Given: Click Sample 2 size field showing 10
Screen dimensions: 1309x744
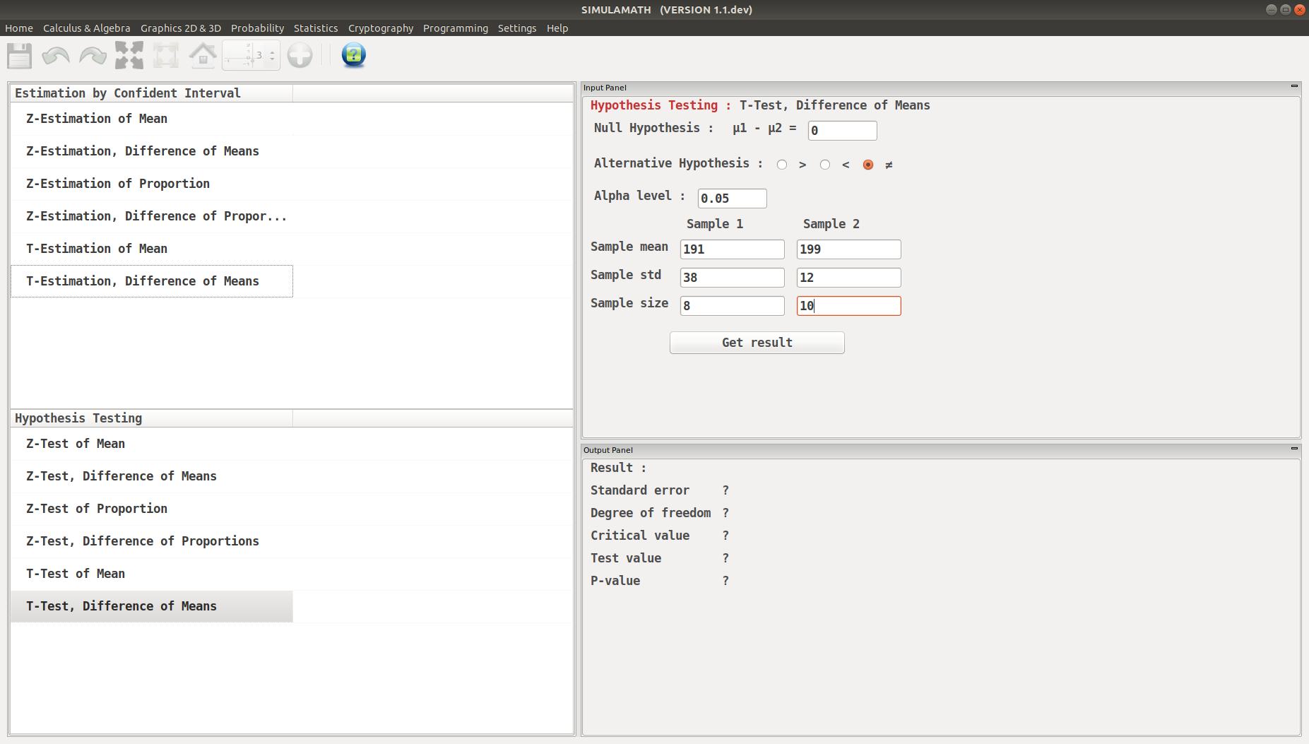Looking at the screenshot, I should 848,306.
